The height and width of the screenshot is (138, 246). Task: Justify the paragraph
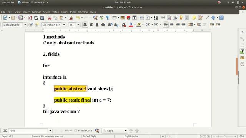[183, 25]
